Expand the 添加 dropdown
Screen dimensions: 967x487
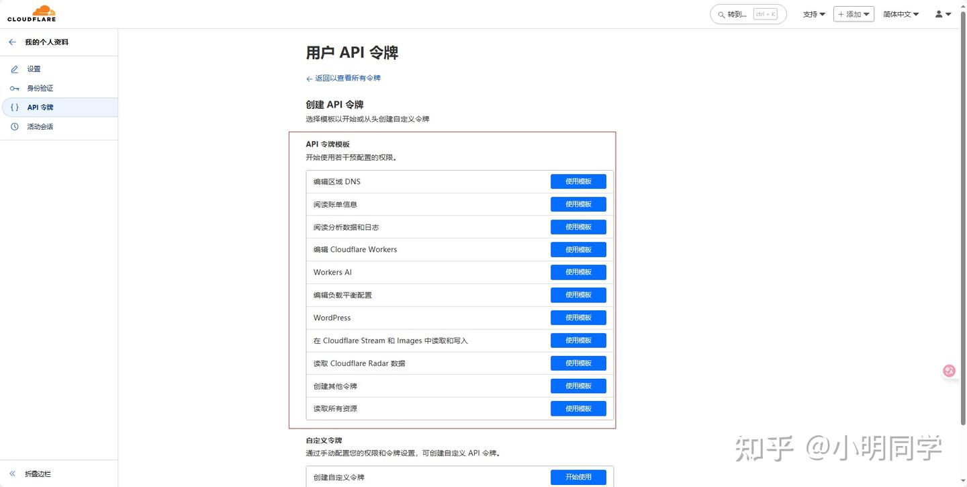point(854,14)
